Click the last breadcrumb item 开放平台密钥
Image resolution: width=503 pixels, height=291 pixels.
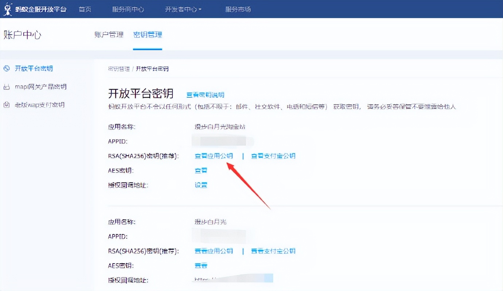(x=152, y=69)
